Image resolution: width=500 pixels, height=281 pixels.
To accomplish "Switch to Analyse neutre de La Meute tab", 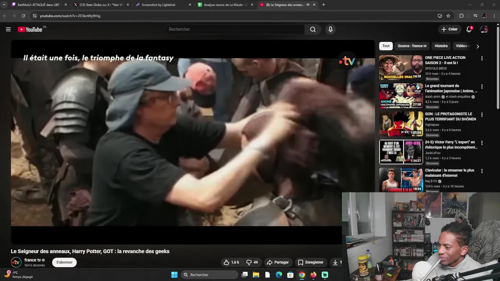I will pyautogui.click(x=225, y=5).
